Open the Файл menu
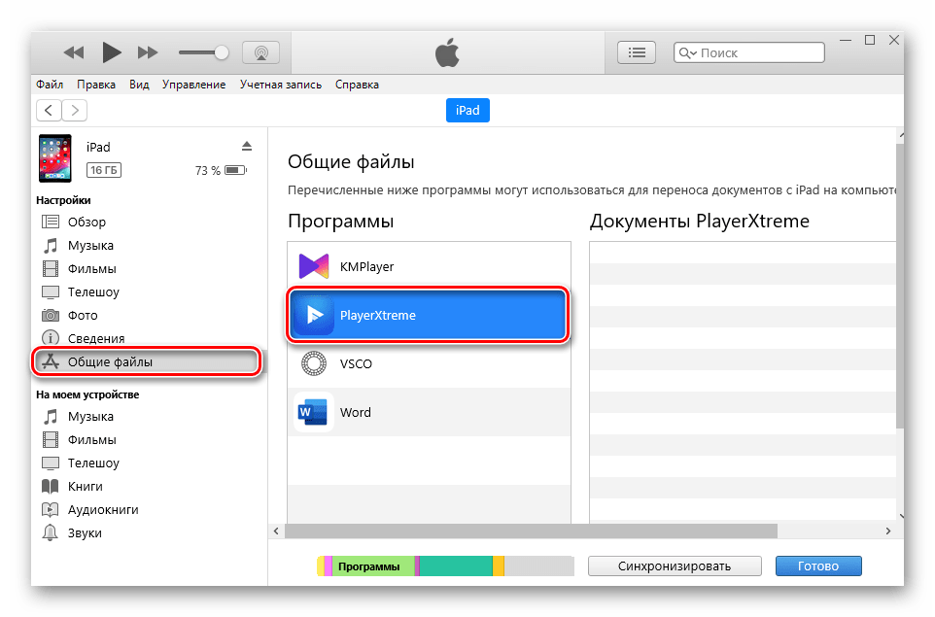This screenshot has width=935, height=617. [50, 85]
